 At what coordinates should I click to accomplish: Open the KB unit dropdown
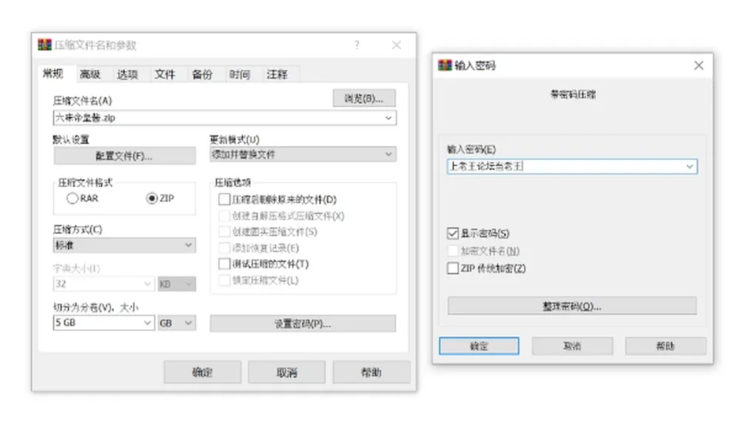pos(177,284)
